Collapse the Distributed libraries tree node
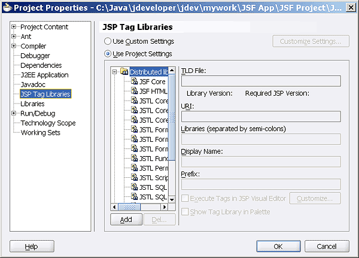359x258 pixels. pos(115,72)
